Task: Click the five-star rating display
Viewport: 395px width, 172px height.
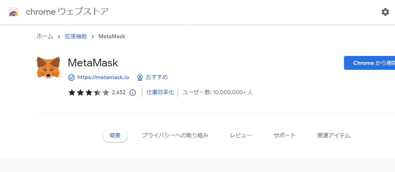Action: (x=89, y=93)
